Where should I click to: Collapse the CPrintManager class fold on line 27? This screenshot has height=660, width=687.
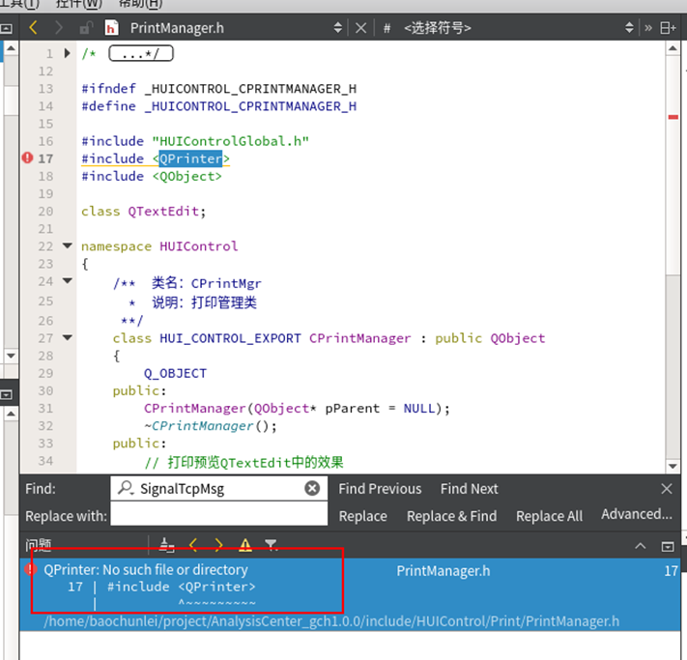coord(67,337)
